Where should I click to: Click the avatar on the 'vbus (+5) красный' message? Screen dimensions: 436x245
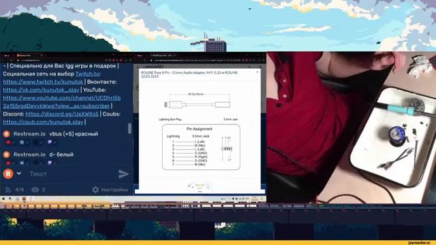pyautogui.click(x=6, y=134)
